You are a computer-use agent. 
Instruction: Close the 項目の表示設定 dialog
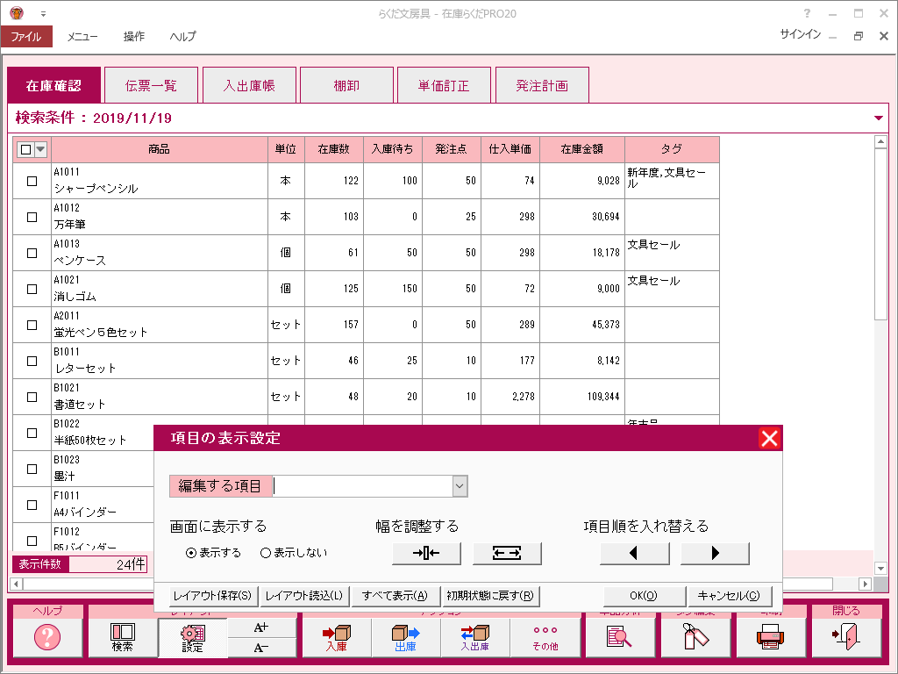click(769, 439)
